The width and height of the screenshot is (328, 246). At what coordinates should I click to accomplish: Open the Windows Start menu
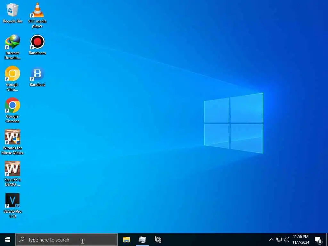click(8, 240)
